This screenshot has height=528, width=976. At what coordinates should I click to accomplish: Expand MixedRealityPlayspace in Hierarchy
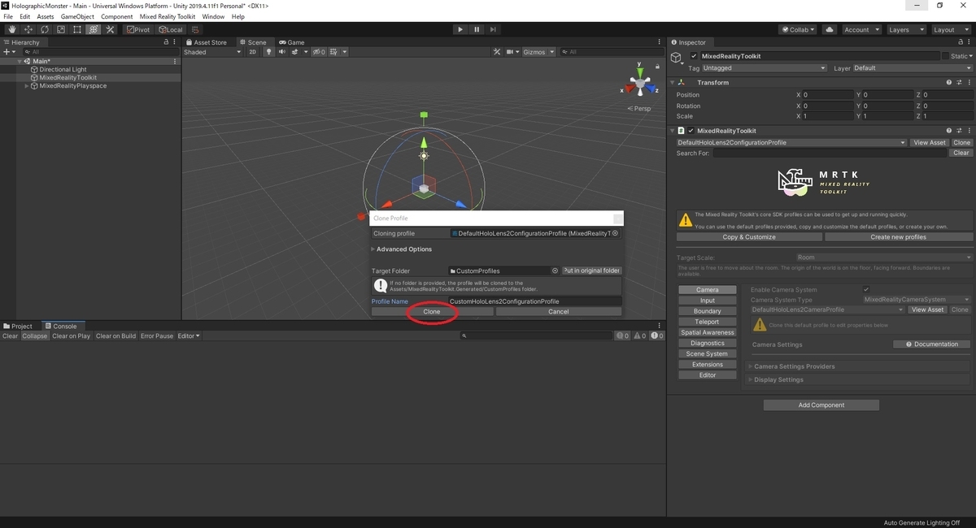pos(27,85)
